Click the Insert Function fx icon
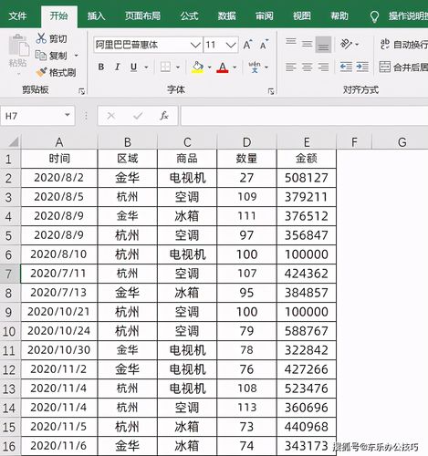Viewport: 428px width, 456px height. (164, 116)
